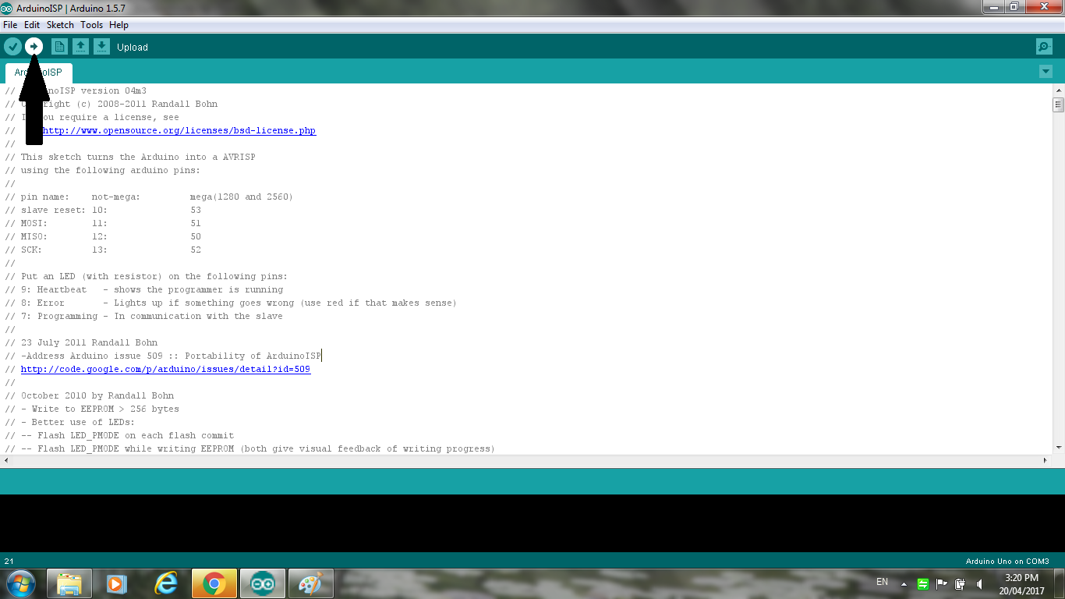Click the '8: Error' comment line
The height and width of the screenshot is (599, 1065).
pos(231,303)
